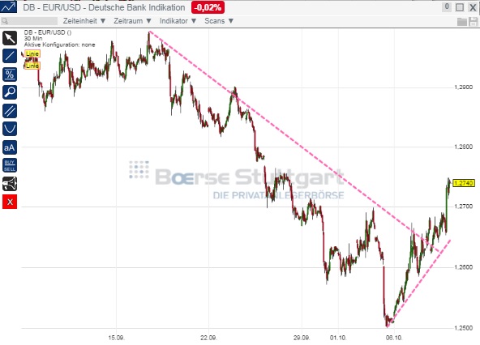Viewport: 480px width, 345px height.
Task: Click the yellow 1,2740 price marker
Action: (x=464, y=183)
